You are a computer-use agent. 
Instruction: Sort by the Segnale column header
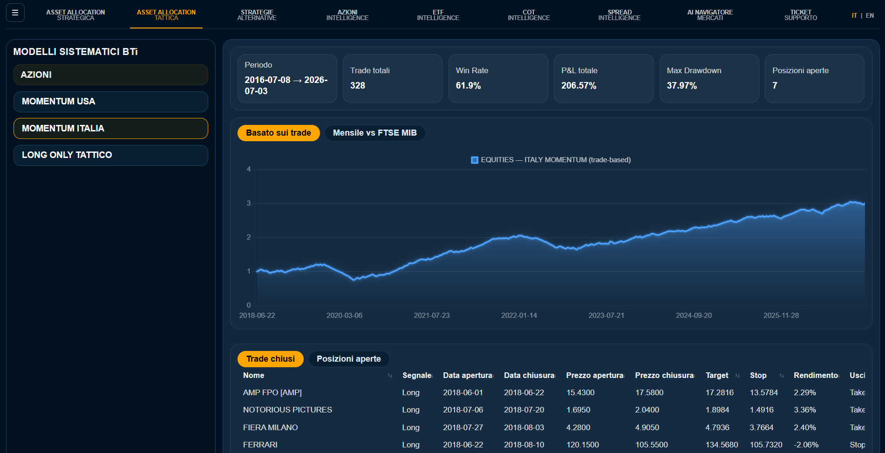click(417, 376)
